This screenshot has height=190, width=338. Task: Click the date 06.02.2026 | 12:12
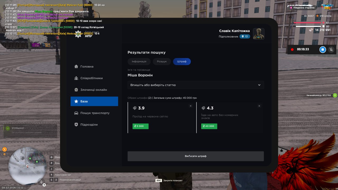[x=12, y=188]
